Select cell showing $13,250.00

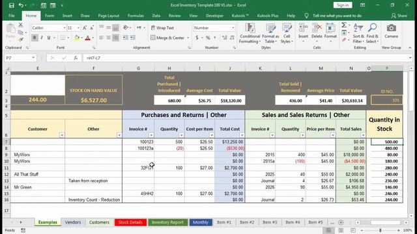click(230, 142)
